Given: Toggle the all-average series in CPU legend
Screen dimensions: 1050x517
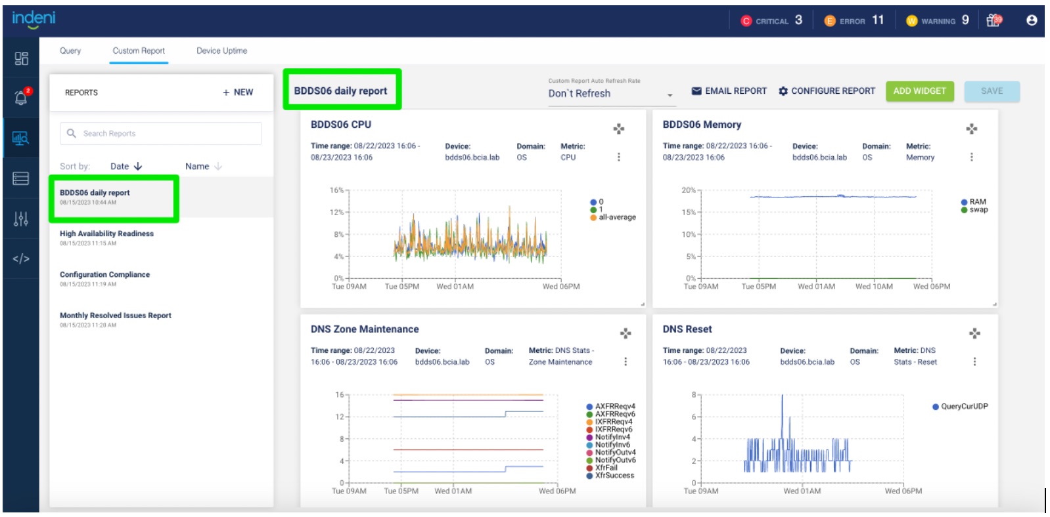Looking at the screenshot, I should tap(616, 217).
